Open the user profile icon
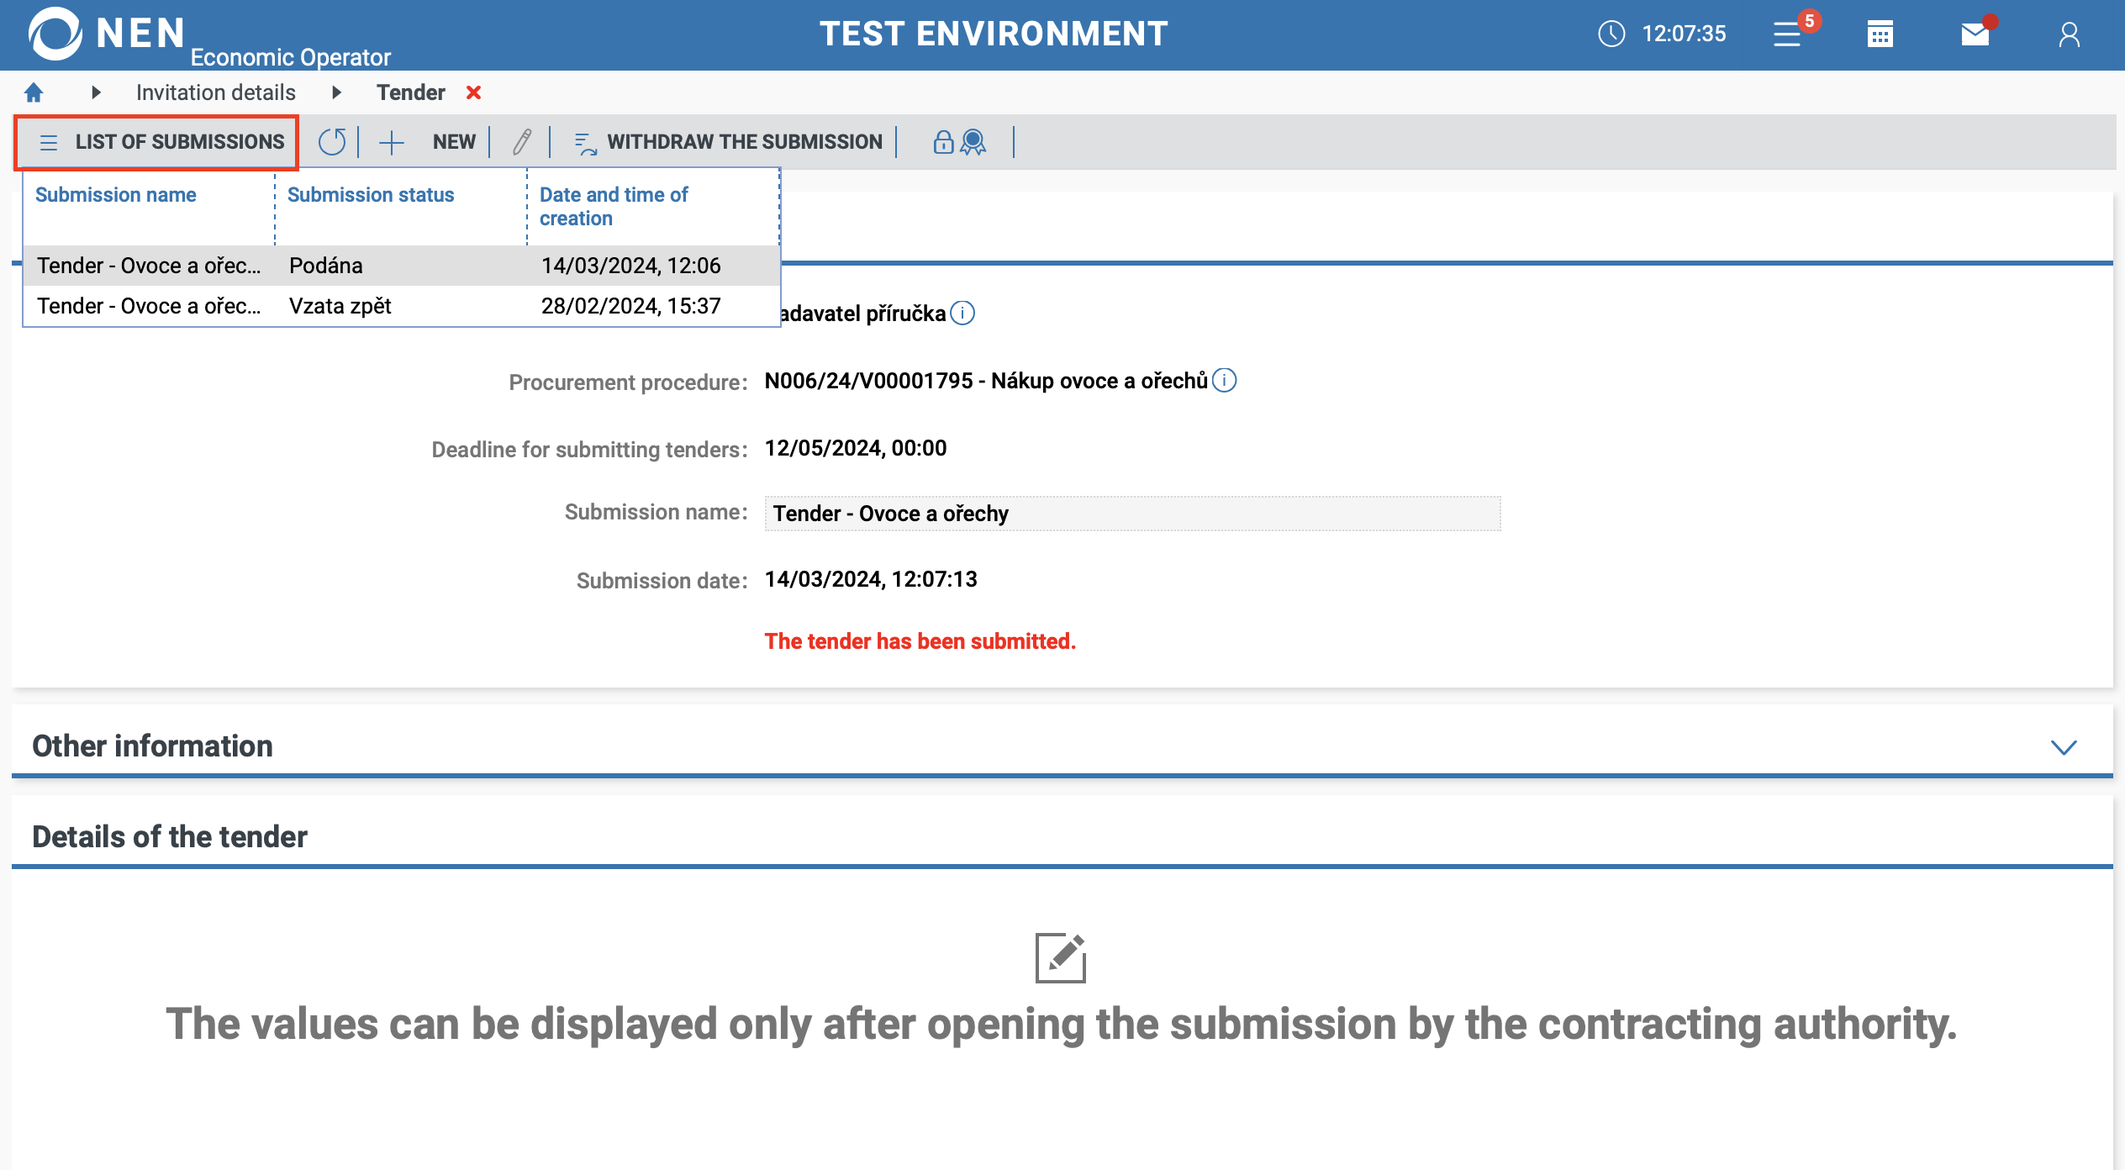 pyautogui.click(x=2069, y=34)
